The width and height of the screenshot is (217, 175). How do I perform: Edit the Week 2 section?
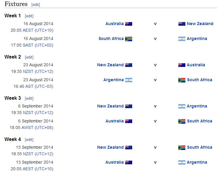click(29, 57)
